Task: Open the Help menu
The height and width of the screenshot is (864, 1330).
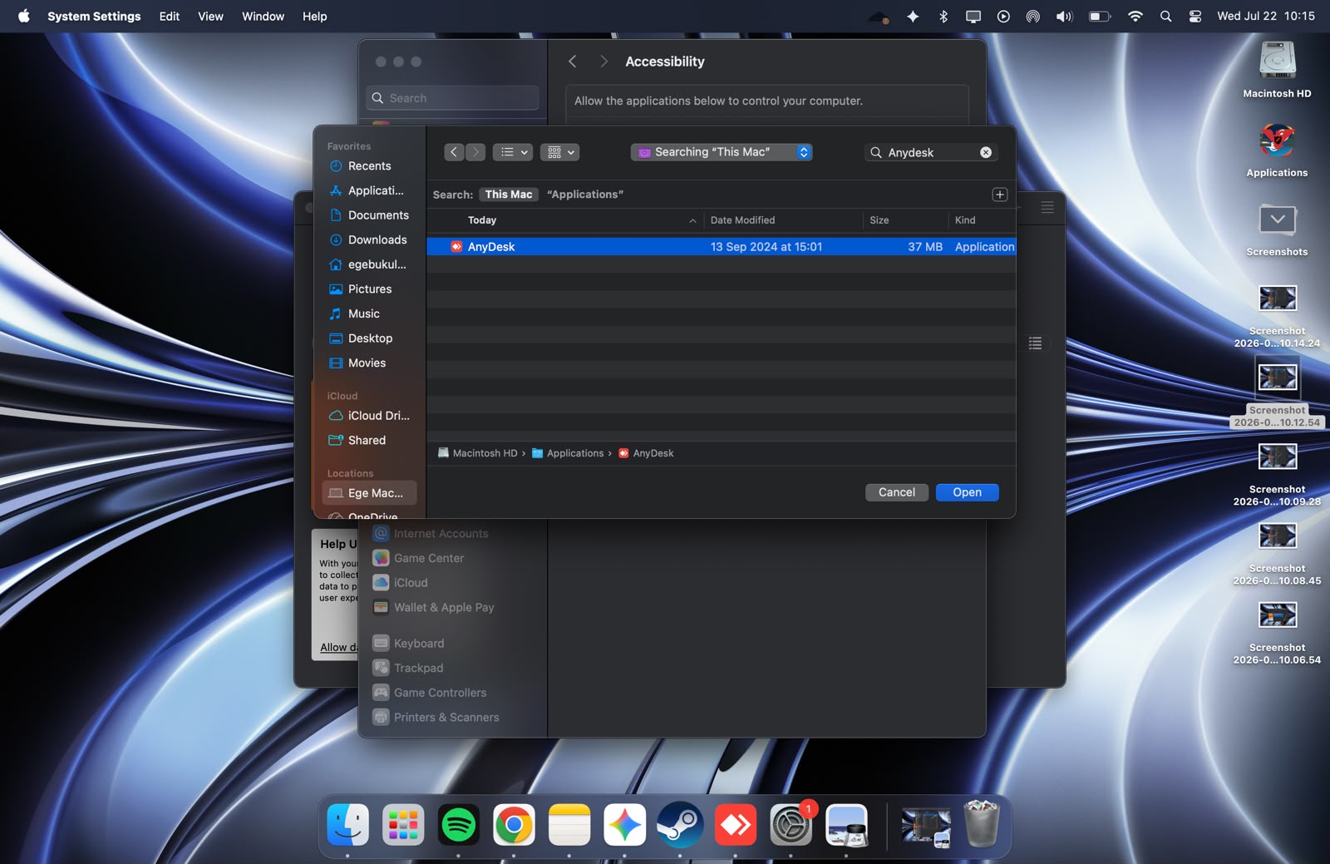Action: point(314,16)
